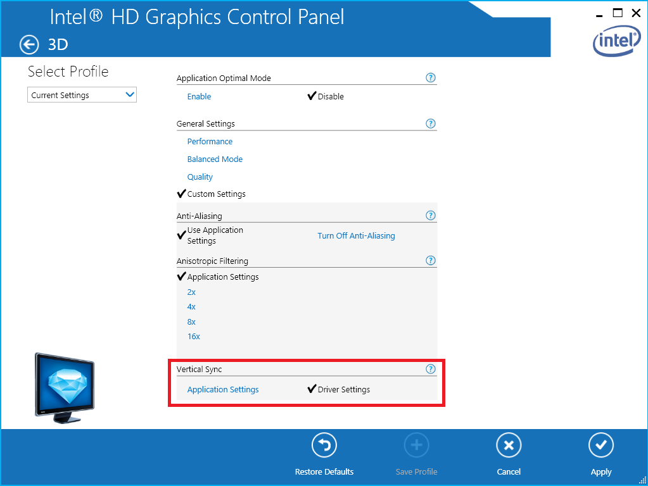Viewport: 648px width, 486px height.
Task: Go back using the arrow beside 3D
Action: pos(29,44)
